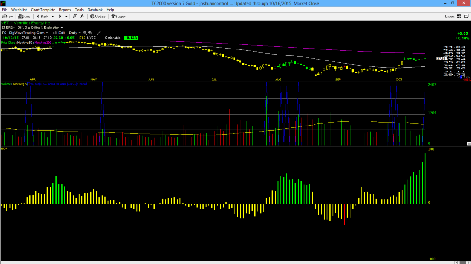Open the Reports menu
471x264 pixels.
pos(65,10)
